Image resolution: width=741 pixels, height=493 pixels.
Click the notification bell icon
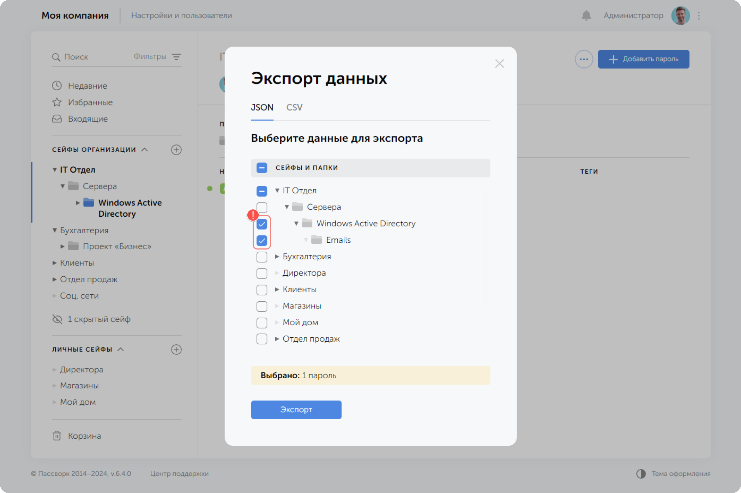(x=586, y=16)
